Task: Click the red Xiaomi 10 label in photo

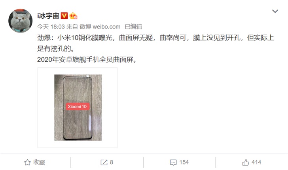Action: 78,107
